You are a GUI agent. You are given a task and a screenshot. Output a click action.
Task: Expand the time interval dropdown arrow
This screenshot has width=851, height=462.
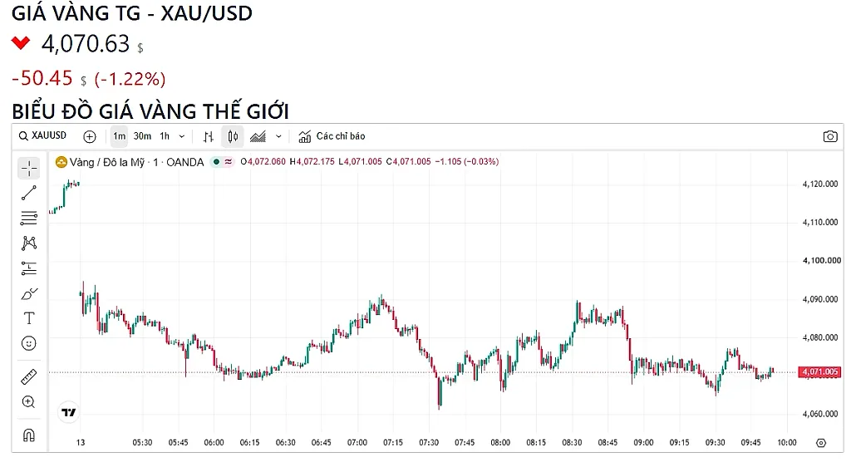coord(182,136)
